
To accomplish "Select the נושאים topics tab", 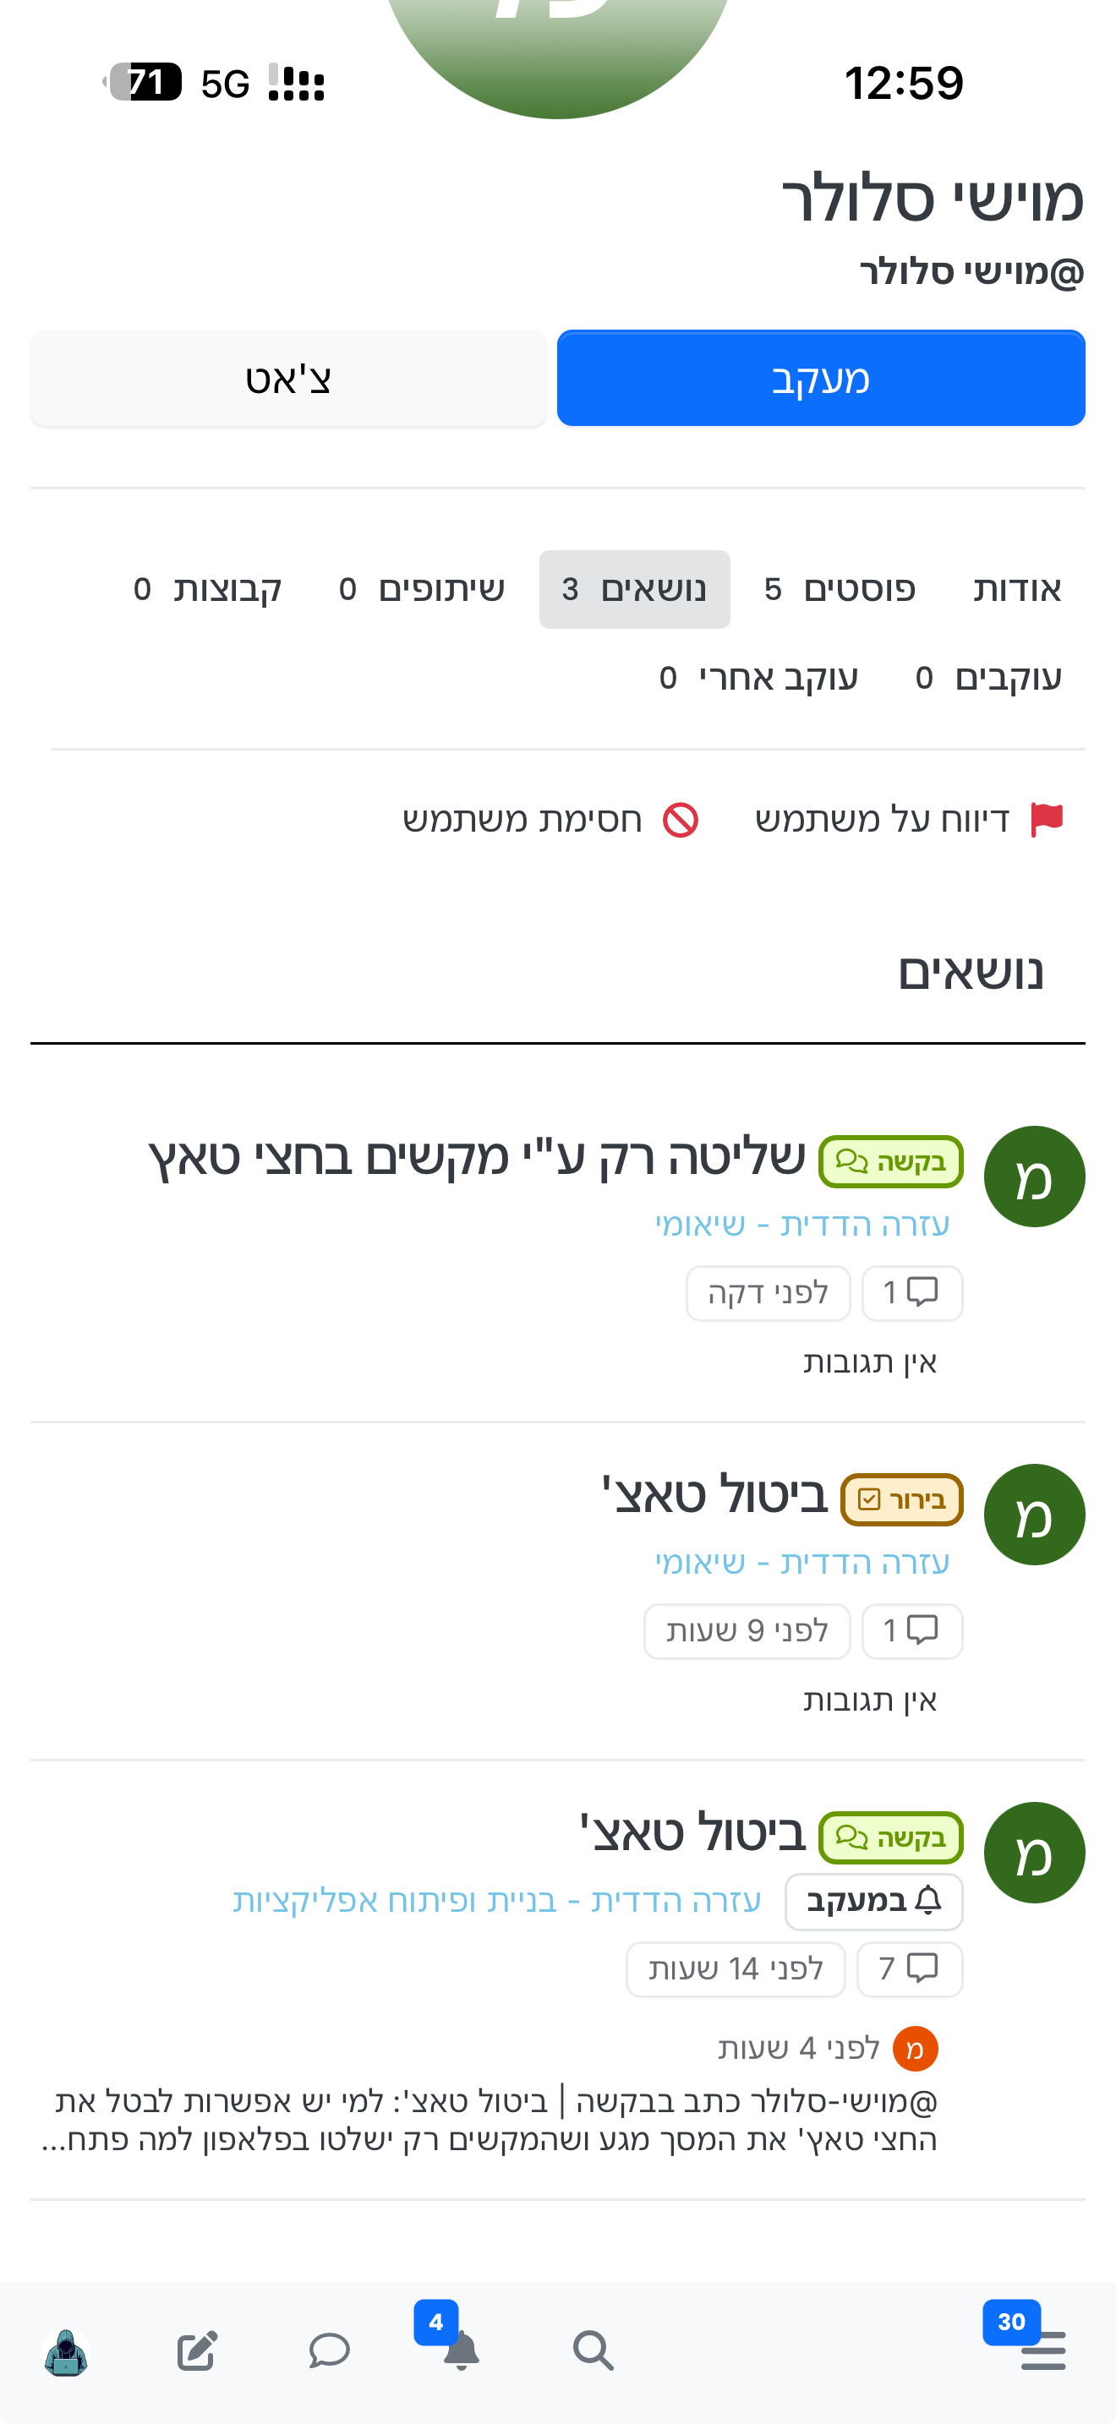I will click(x=634, y=589).
